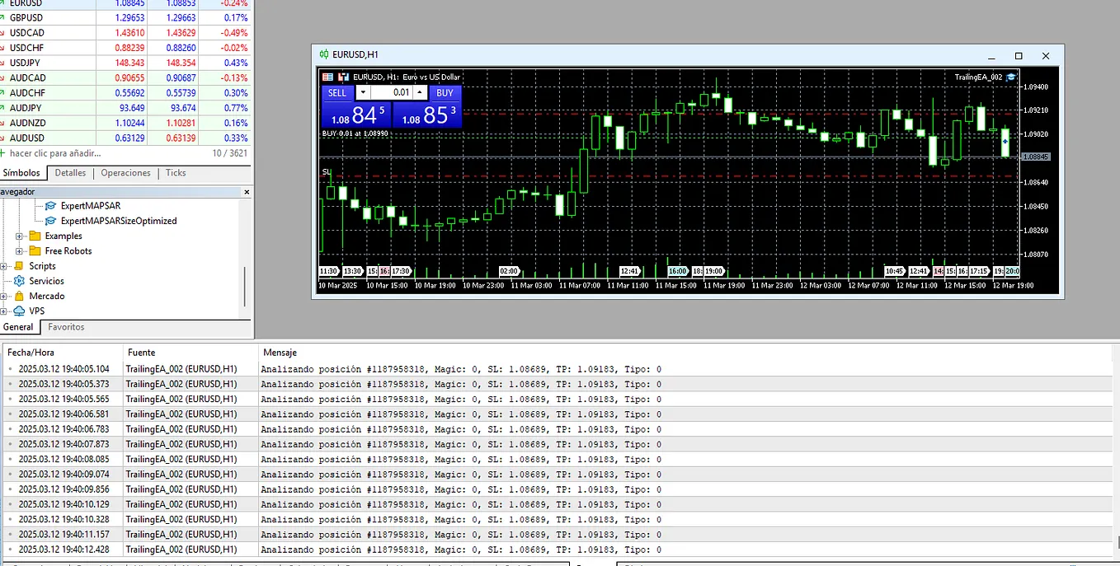Open the depth of market icon on the chart
This screenshot has width=1120, height=566.
[x=327, y=76]
